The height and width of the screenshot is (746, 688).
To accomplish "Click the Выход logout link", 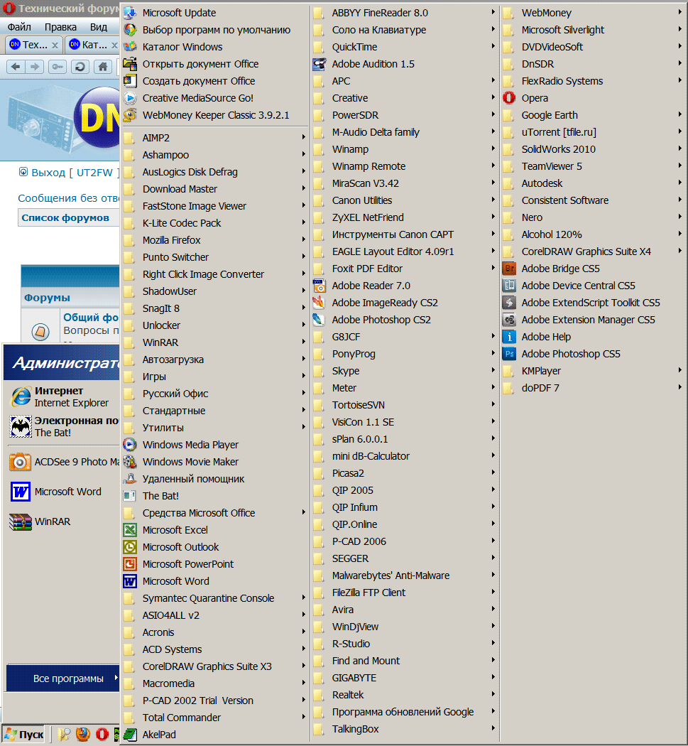I will 48,173.
